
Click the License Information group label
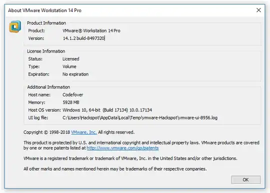click(46, 51)
